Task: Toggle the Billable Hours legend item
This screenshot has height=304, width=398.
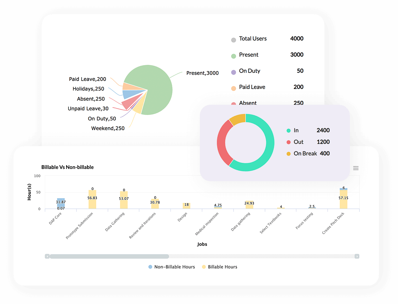Action: 220,267
